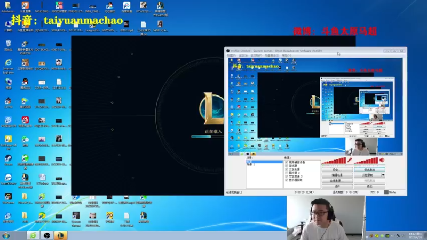Open the 回收站 recycle bin icon

[8, 46]
